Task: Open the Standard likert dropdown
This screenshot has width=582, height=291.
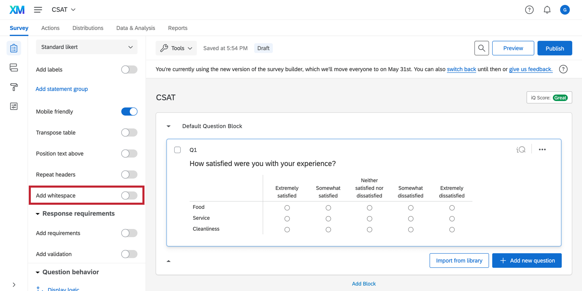Action: [87, 47]
